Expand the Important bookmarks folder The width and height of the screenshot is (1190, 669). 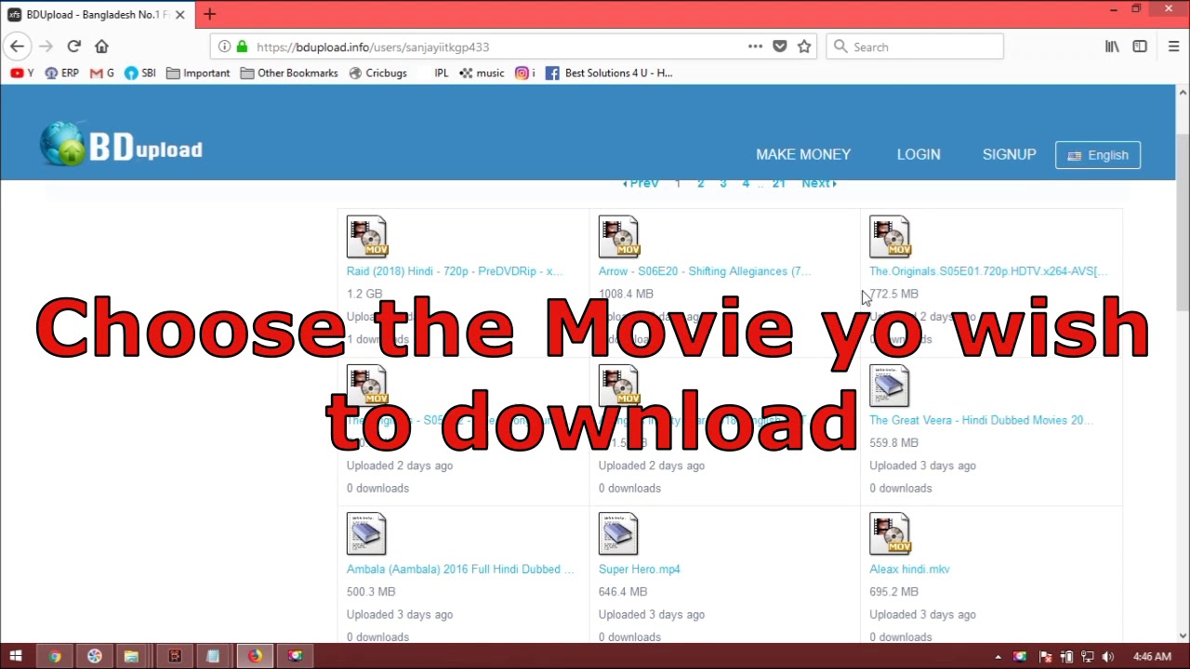tap(198, 72)
